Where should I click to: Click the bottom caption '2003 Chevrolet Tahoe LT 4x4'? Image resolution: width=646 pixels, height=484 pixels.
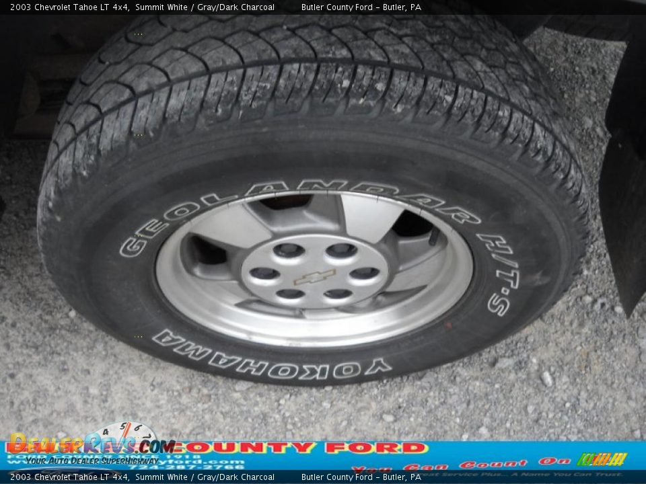[x=69, y=477]
